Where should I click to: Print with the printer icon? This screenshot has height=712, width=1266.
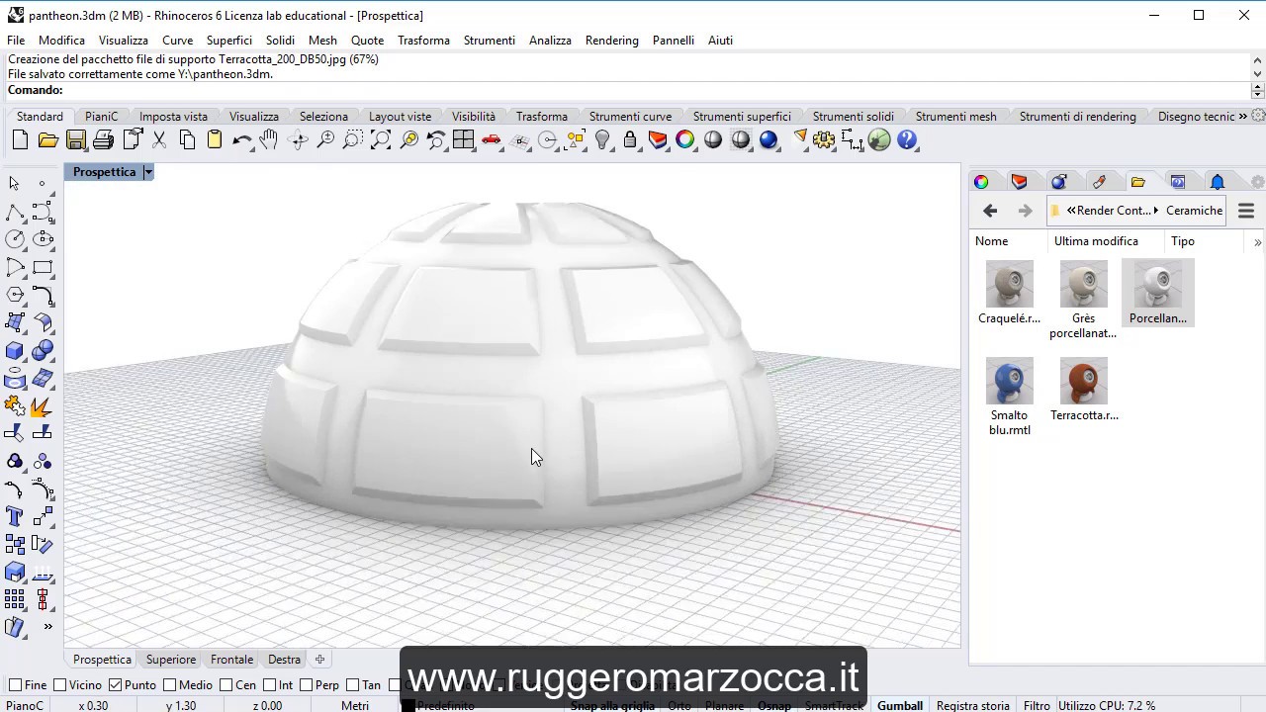[103, 140]
